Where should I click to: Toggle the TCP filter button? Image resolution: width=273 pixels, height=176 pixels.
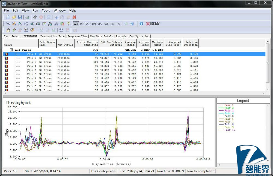82,24
